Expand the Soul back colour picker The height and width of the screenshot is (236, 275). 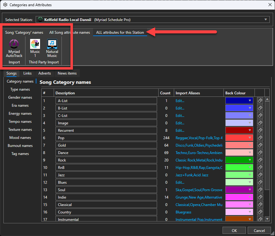coord(250,190)
